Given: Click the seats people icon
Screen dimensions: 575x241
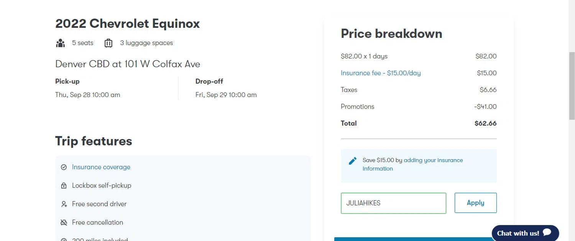Looking at the screenshot, I should (61, 43).
